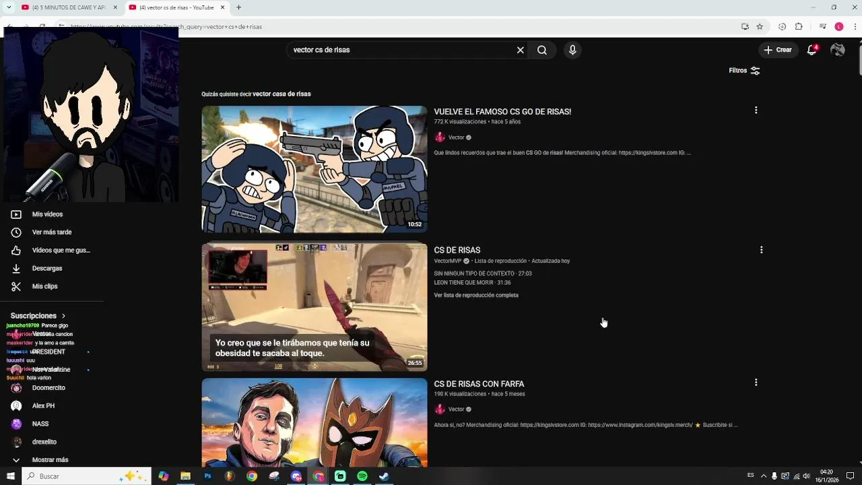Open the CS DE RISAS playlist thumbnail
This screenshot has width=862, height=485.
[x=314, y=307]
